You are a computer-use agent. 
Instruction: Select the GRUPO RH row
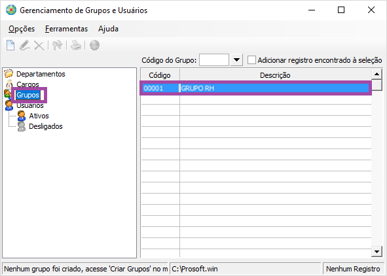point(256,88)
